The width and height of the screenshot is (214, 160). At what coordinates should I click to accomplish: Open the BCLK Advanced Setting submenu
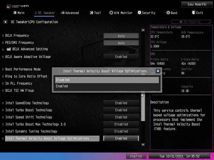pyautogui.click(x=30, y=49)
